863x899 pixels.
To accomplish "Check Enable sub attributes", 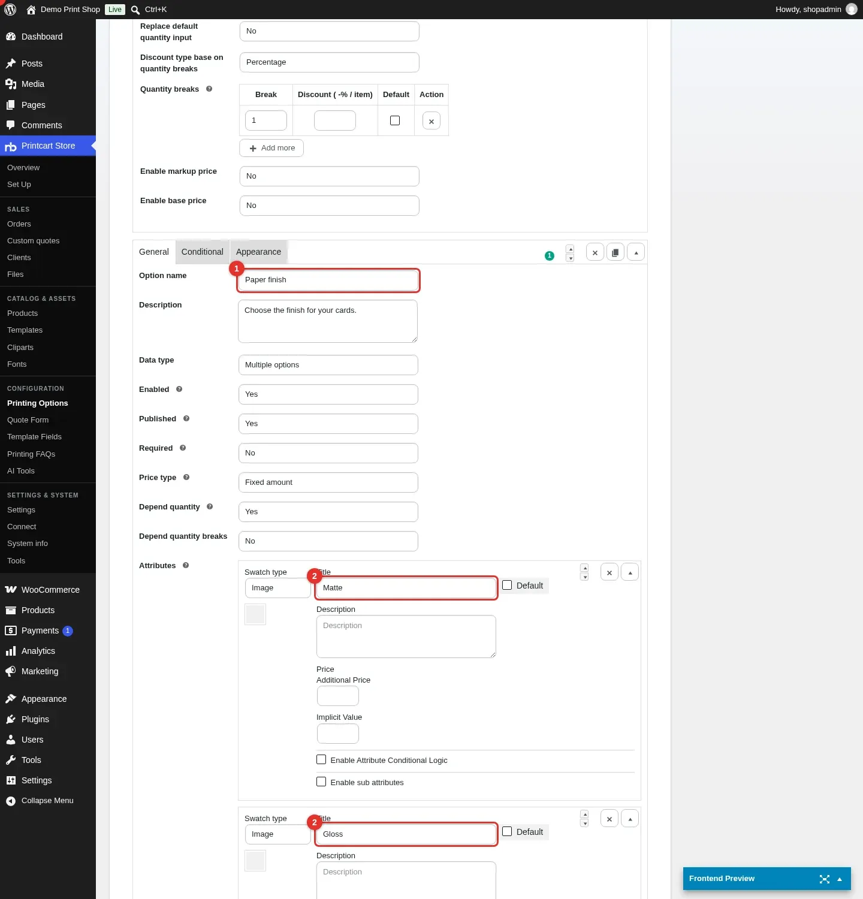I will pyautogui.click(x=321, y=782).
